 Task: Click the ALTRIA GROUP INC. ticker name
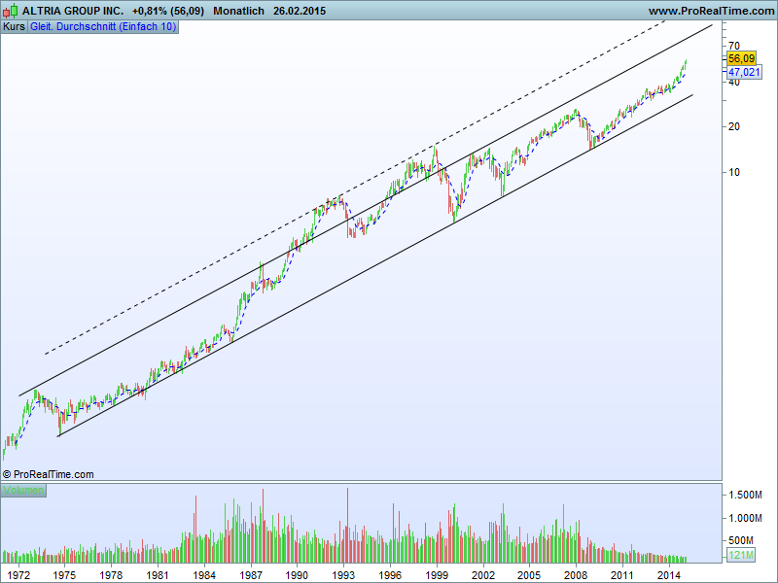(x=73, y=11)
